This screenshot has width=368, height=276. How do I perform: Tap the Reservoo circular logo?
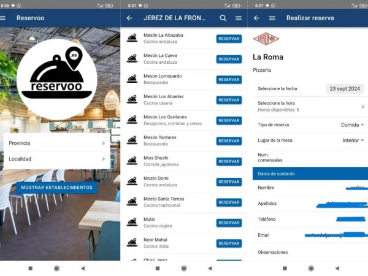(57, 79)
